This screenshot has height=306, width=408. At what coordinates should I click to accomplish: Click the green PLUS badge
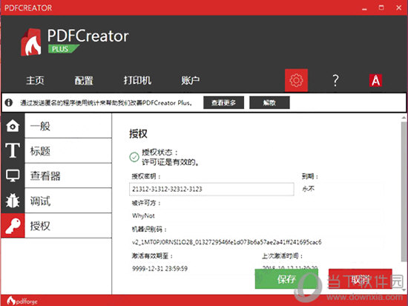click(x=63, y=49)
